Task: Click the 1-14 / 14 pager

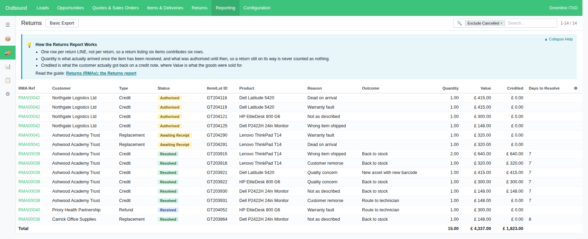Action: click(569, 23)
